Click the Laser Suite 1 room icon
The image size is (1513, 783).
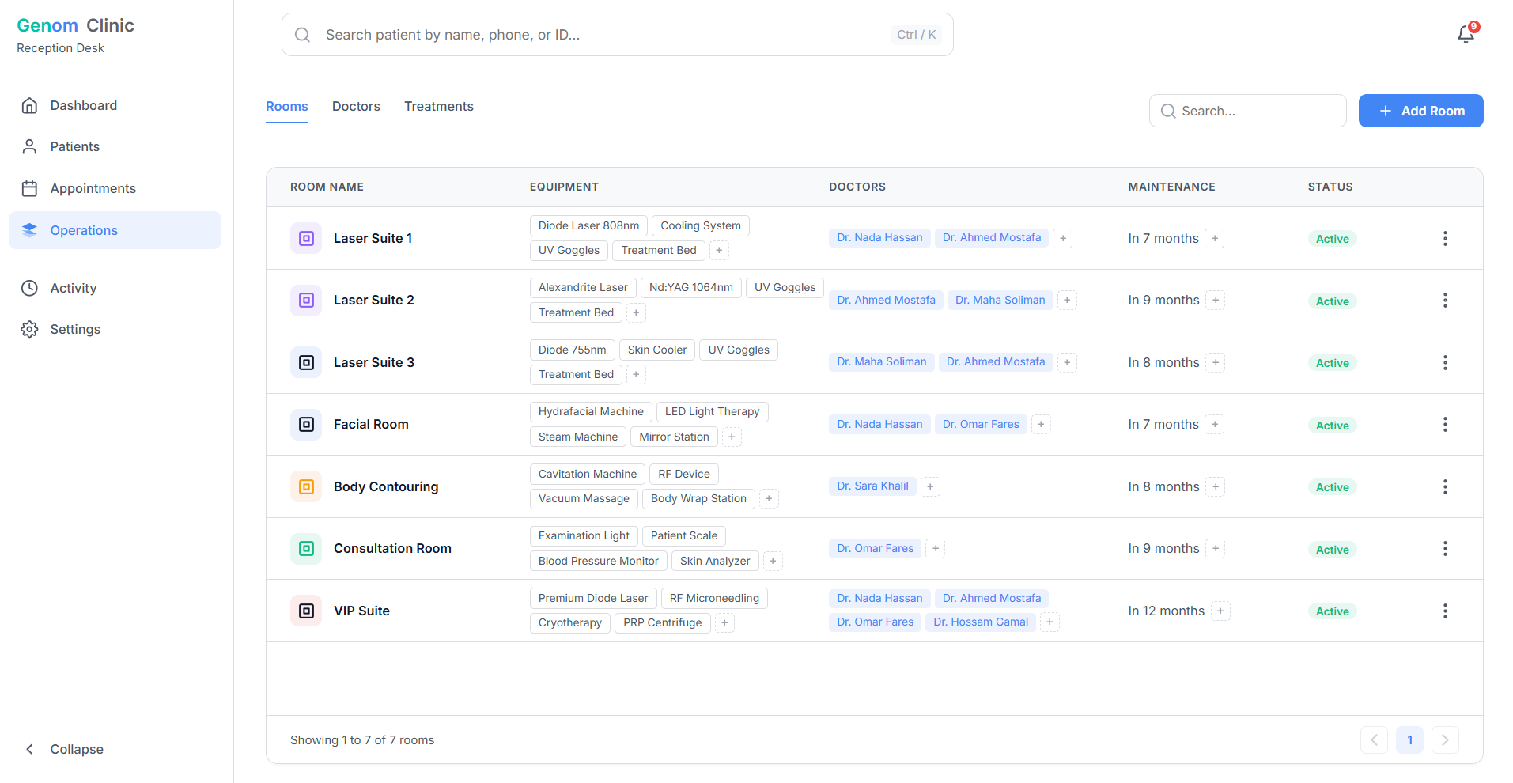[306, 238]
